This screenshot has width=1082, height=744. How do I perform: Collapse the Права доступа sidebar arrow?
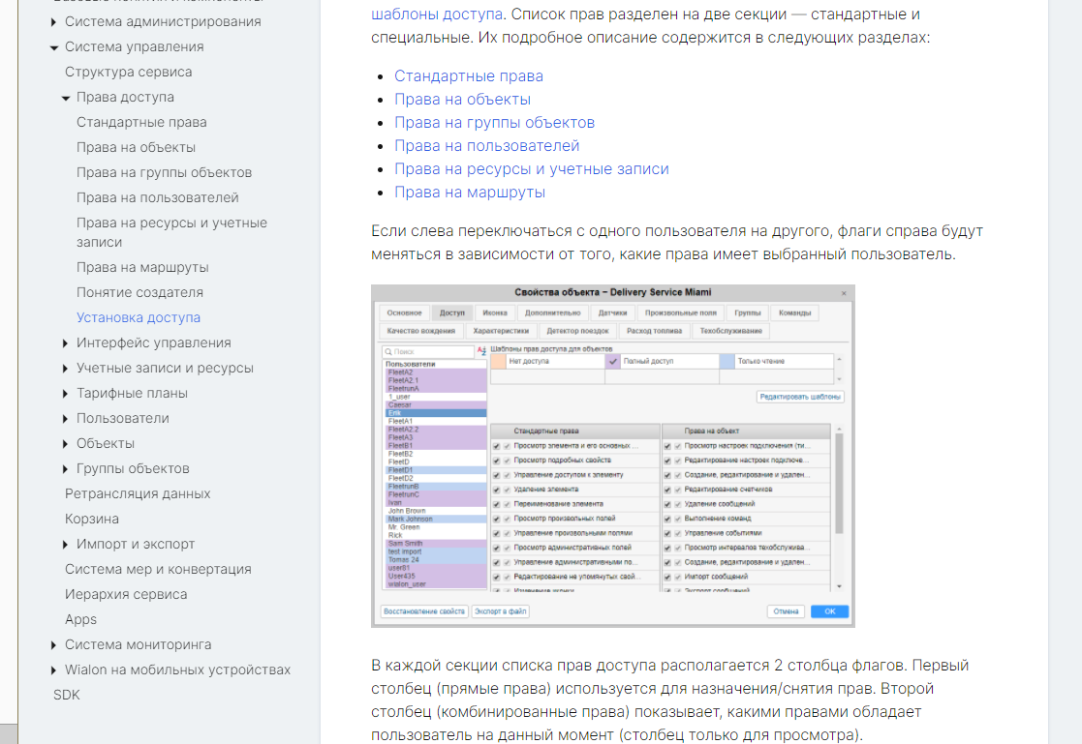(x=66, y=97)
